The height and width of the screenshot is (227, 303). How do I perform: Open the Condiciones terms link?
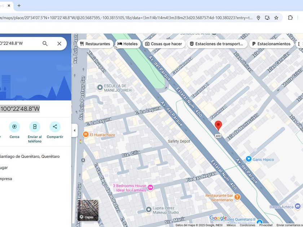[247, 225]
